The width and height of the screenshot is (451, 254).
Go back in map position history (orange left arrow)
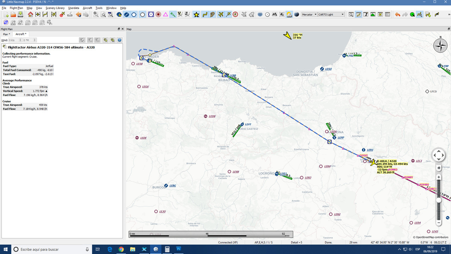click(78, 14)
